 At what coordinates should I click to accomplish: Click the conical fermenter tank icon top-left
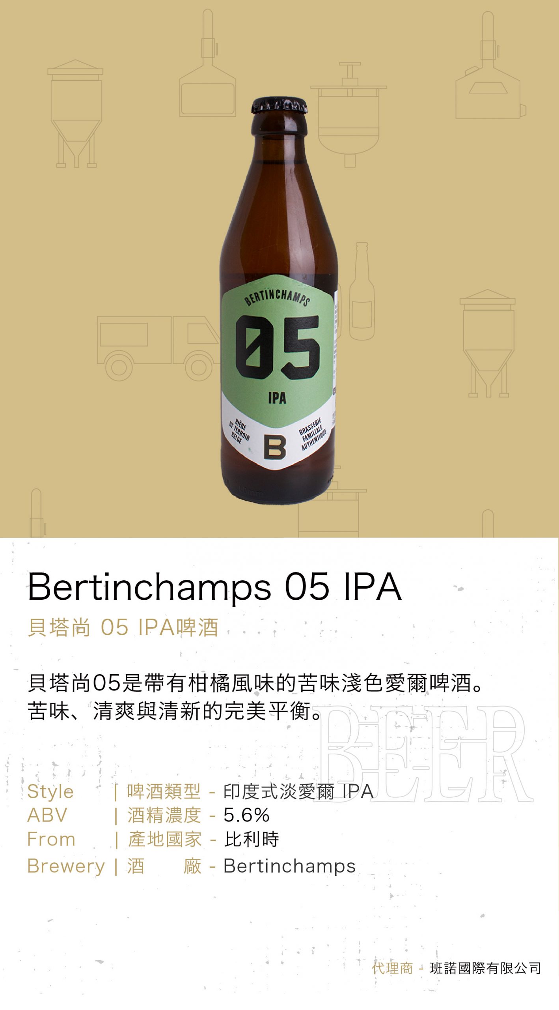75,114
